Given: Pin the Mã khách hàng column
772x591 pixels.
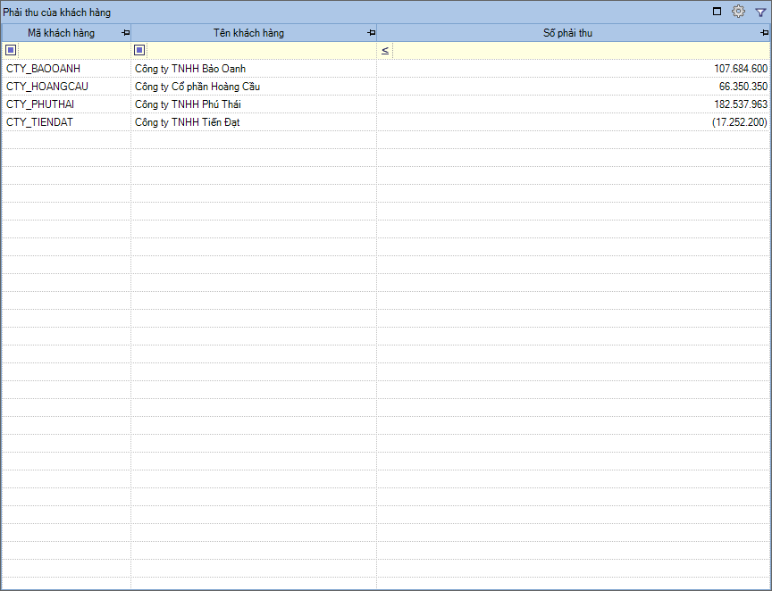Looking at the screenshot, I should point(125,33).
